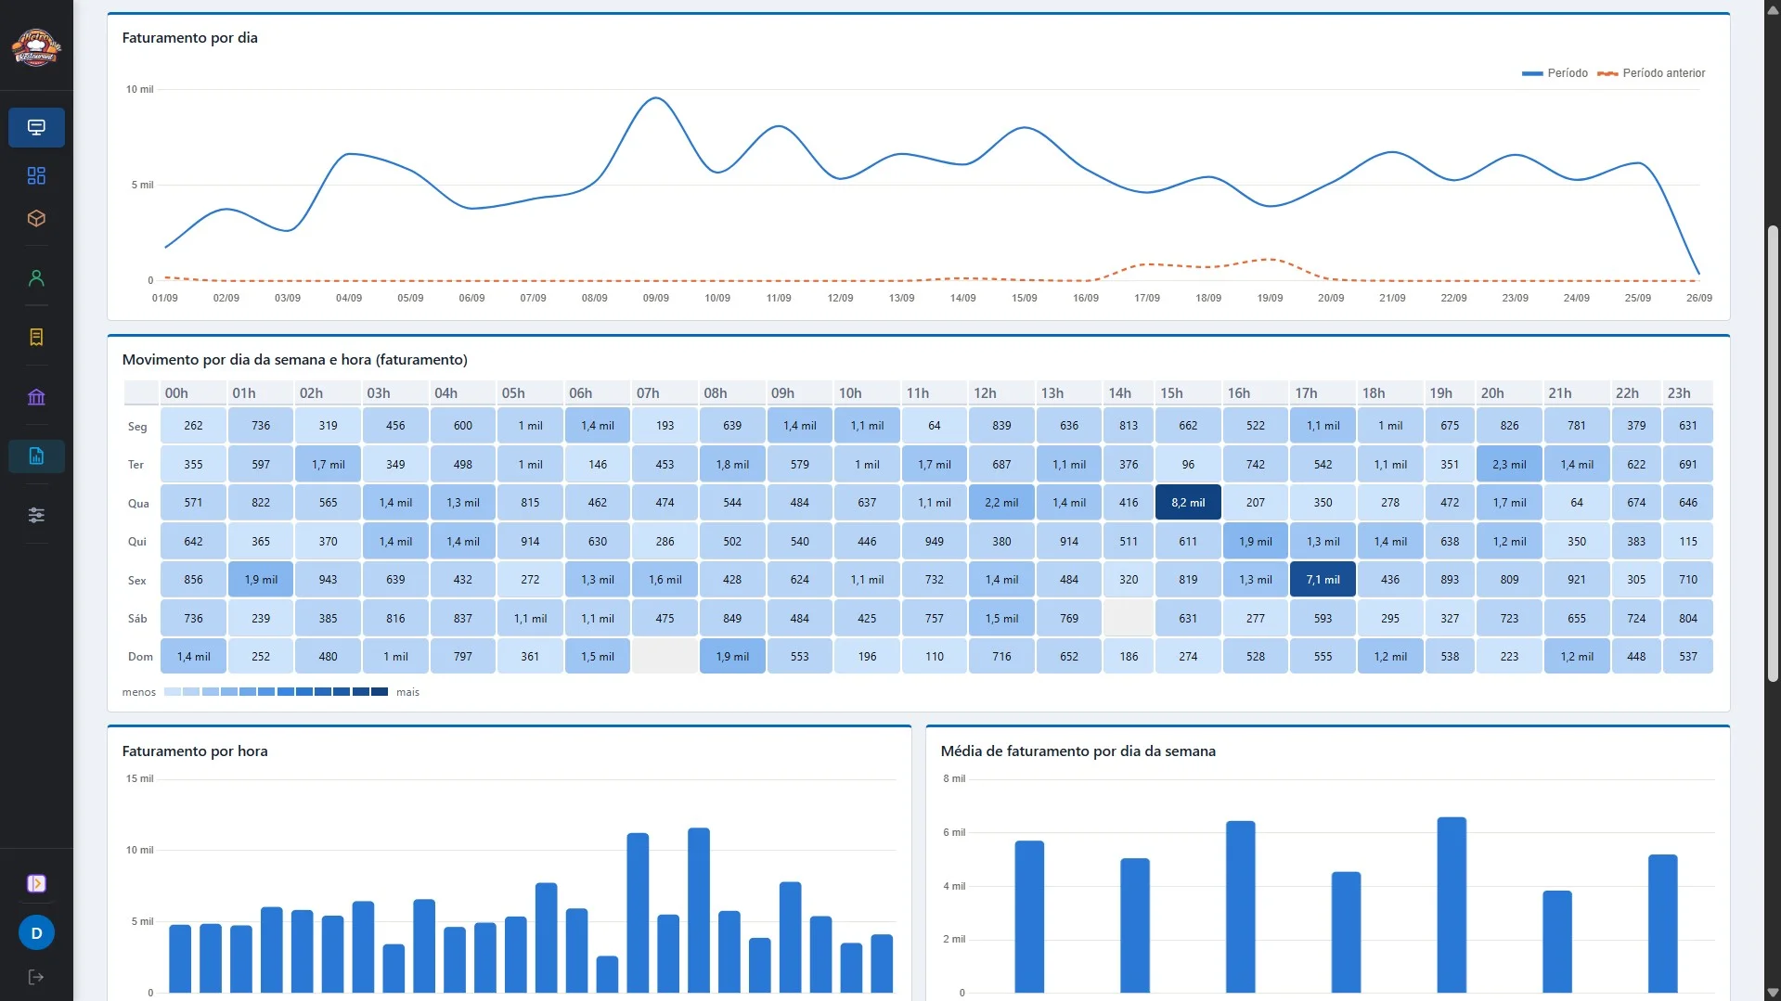Open the user avatar labeled D
The height and width of the screenshot is (1001, 1781).
[x=36, y=933]
